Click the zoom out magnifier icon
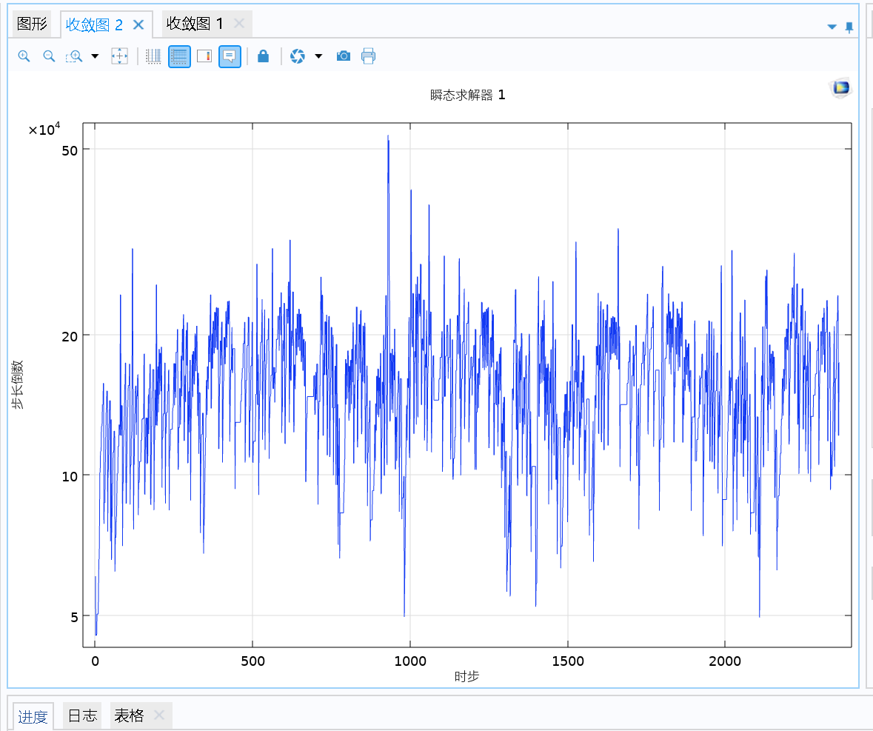The height and width of the screenshot is (731, 873). tap(49, 56)
